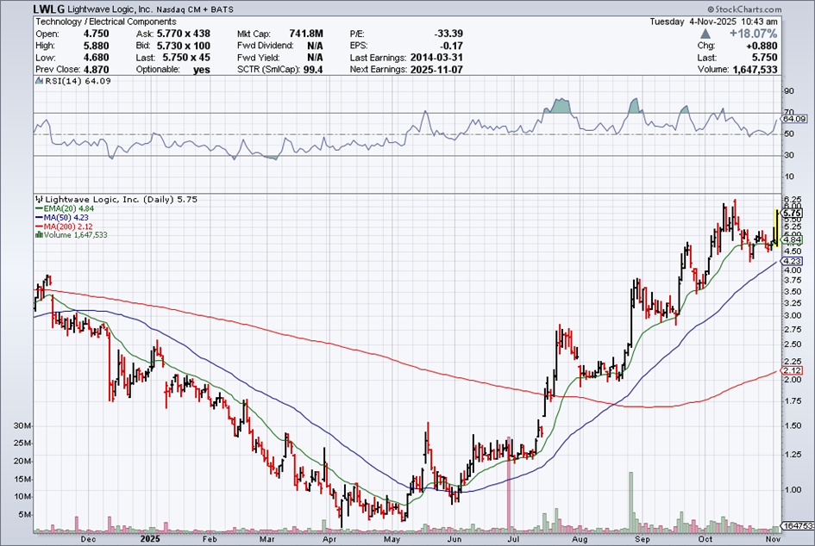Click the Volume 1,647,533 legend entry
This screenshot has width=815, height=546.
tap(75, 234)
